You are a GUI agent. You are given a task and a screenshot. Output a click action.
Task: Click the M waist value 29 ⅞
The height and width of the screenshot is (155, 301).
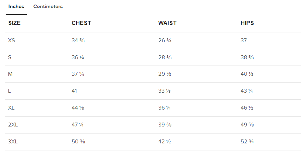165,74
